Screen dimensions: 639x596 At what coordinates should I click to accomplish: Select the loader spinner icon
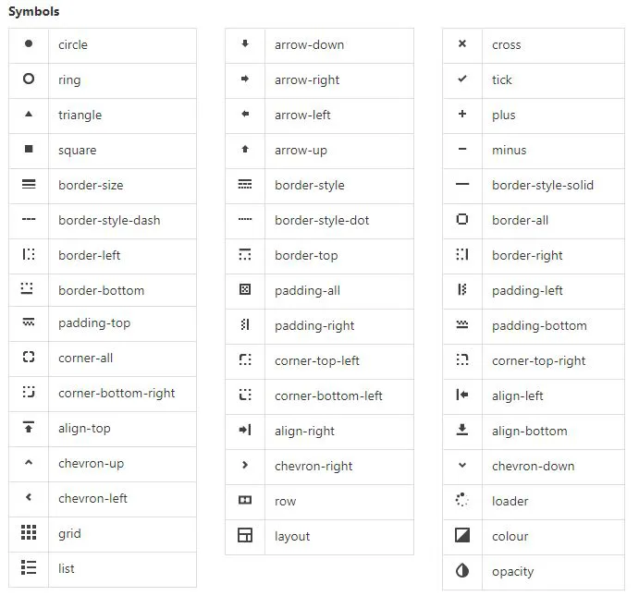point(462,500)
